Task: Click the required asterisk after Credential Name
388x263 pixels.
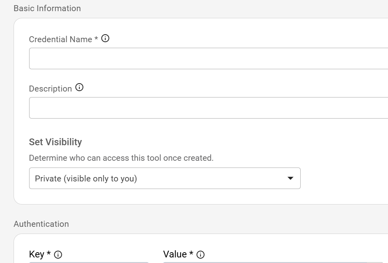Action: [x=96, y=39]
